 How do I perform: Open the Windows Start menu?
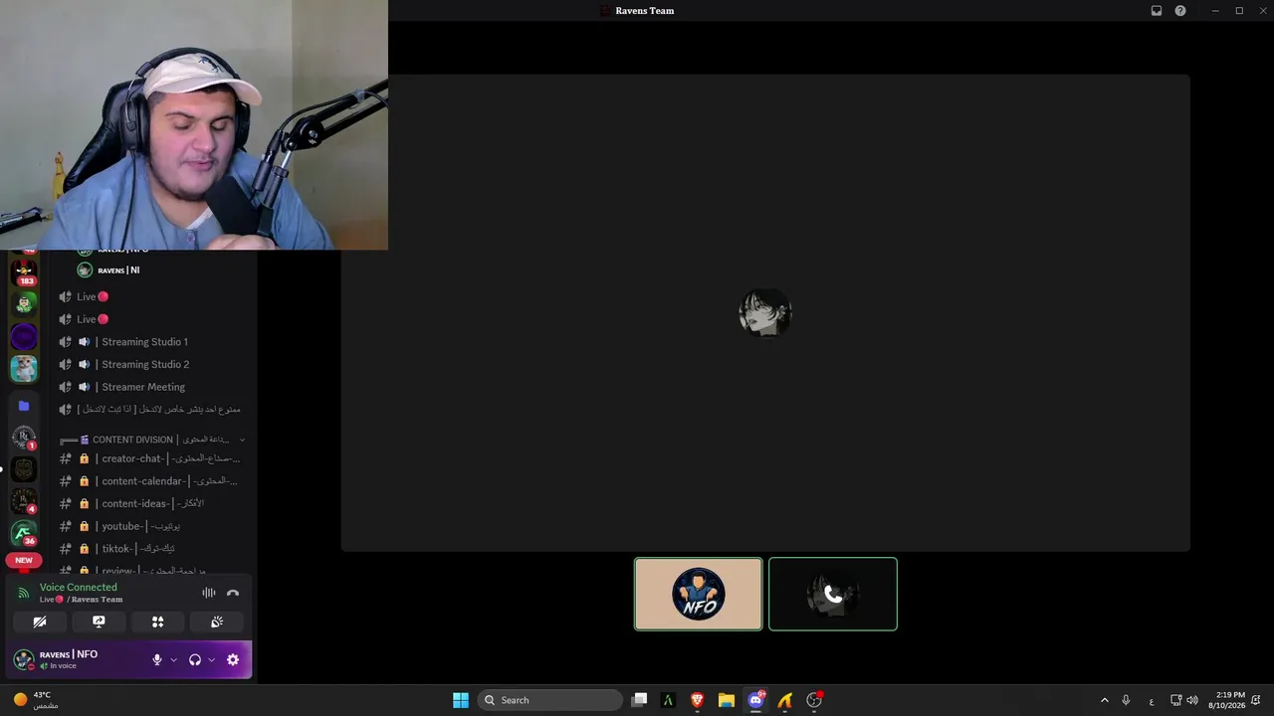(x=461, y=700)
